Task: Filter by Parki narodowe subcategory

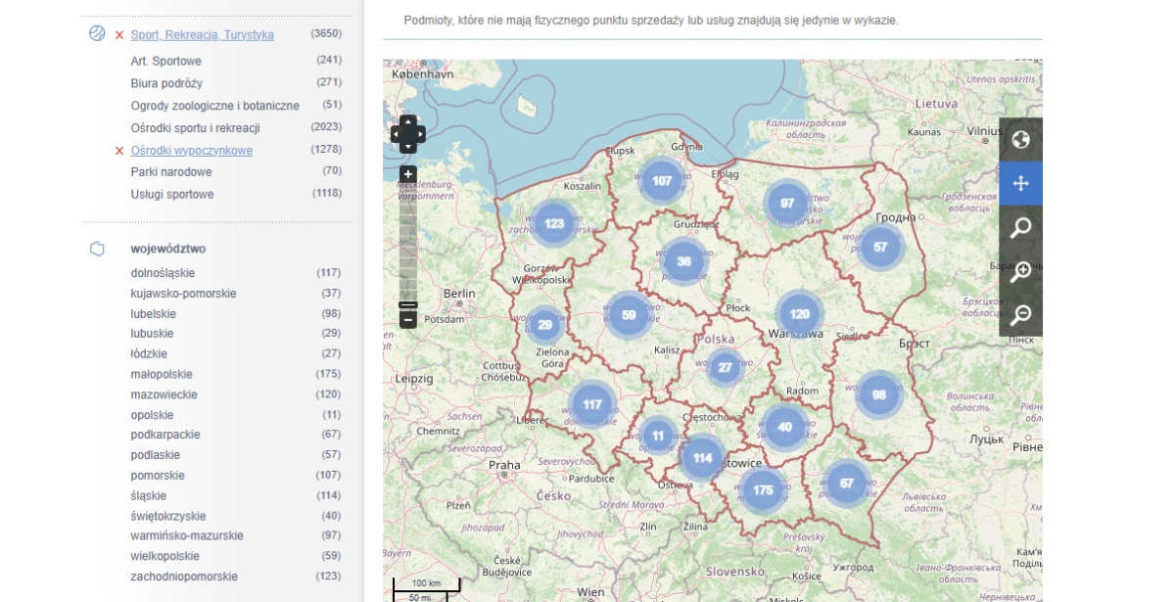Action: point(171,172)
